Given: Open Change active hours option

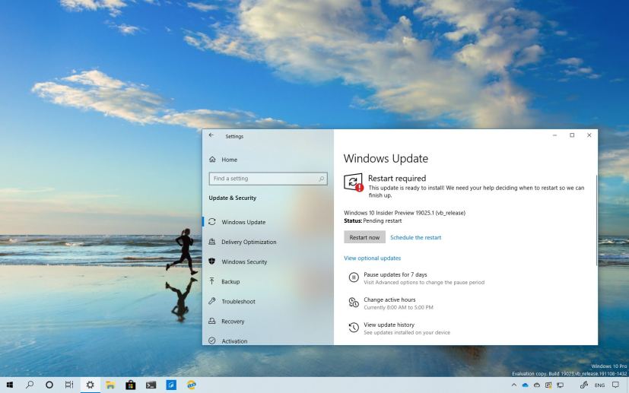Looking at the screenshot, I should [391, 303].
